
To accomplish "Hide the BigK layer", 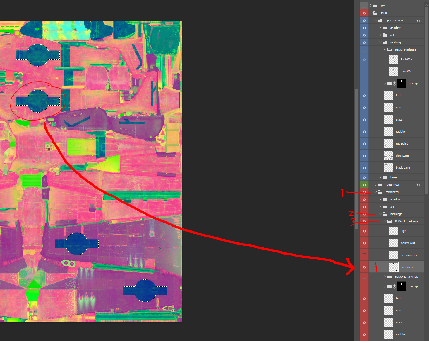I will (364, 231).
